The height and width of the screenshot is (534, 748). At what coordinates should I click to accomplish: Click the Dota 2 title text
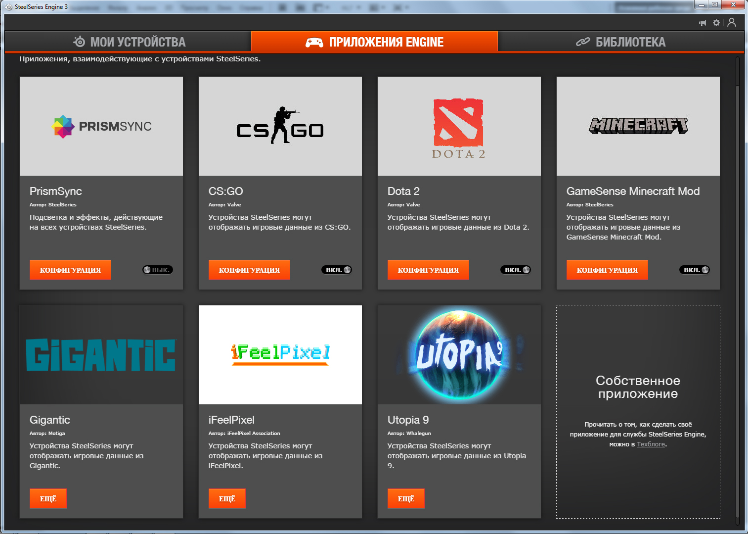coord(403,192)
